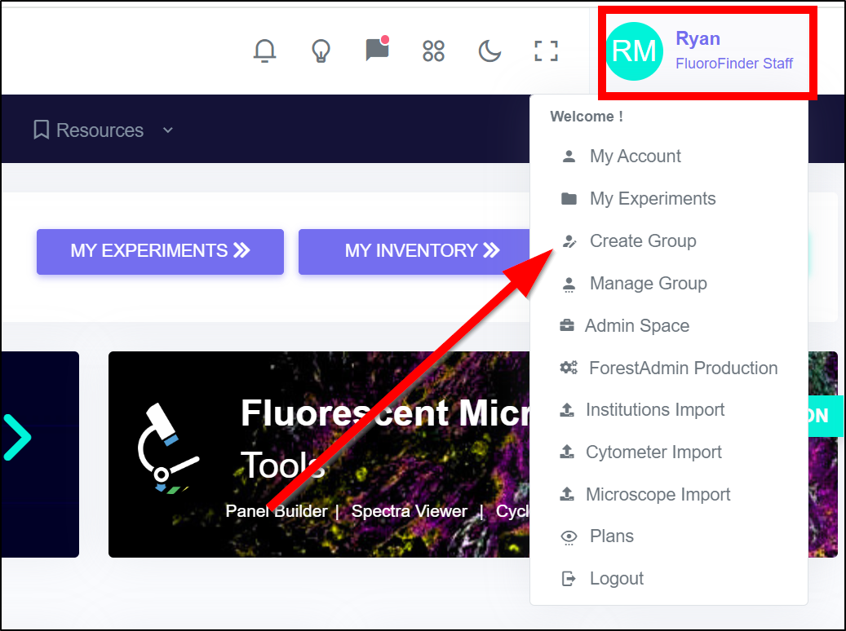Viewport: 846px width, 631px height.
Task: Open the apps grid icon
Action: 433,51
